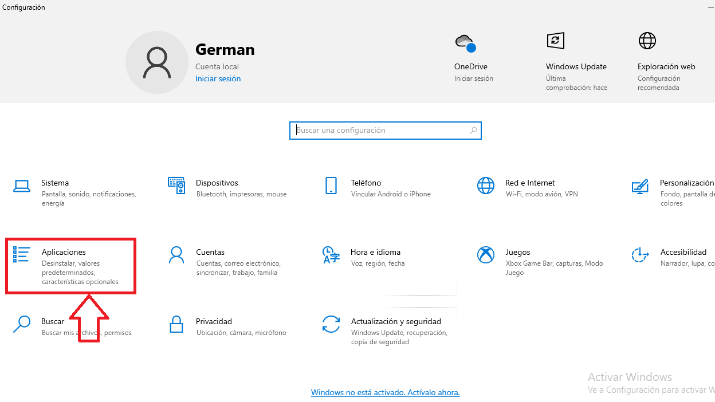Open Red e Internet globe icon

[x=486, y=186]
